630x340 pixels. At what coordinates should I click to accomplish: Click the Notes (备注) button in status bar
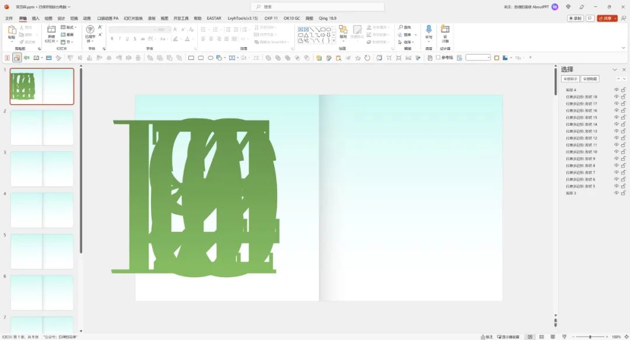(x=487, y=337)
